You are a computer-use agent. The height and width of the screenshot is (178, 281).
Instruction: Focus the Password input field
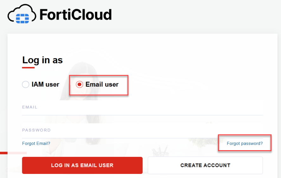[143, 131]
